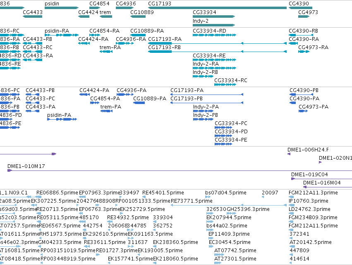Select BAC clone DME1-019C04
Screen dimensions: 352x265
point(309,175)
